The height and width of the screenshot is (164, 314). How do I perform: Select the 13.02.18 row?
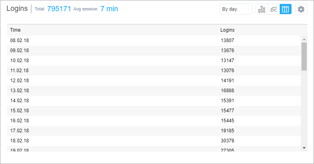pyautogui.click(x=154, y=91)
